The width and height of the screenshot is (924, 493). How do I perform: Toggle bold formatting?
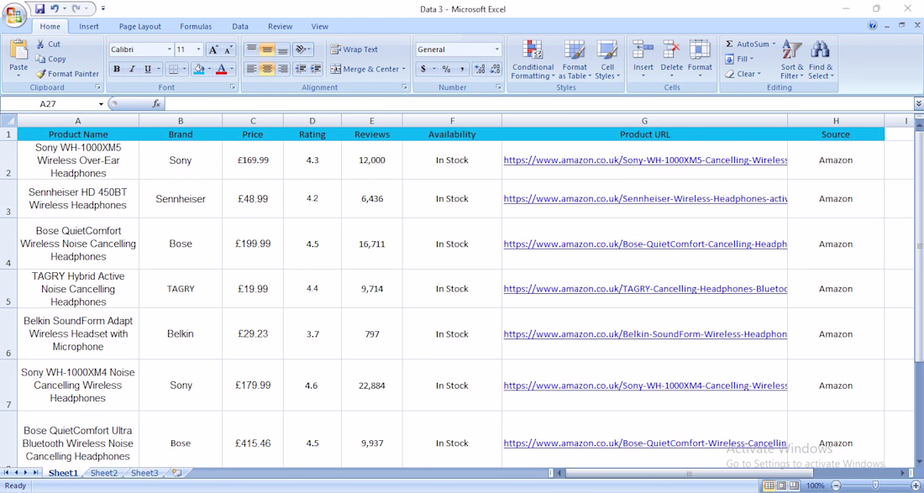(117, 70)
